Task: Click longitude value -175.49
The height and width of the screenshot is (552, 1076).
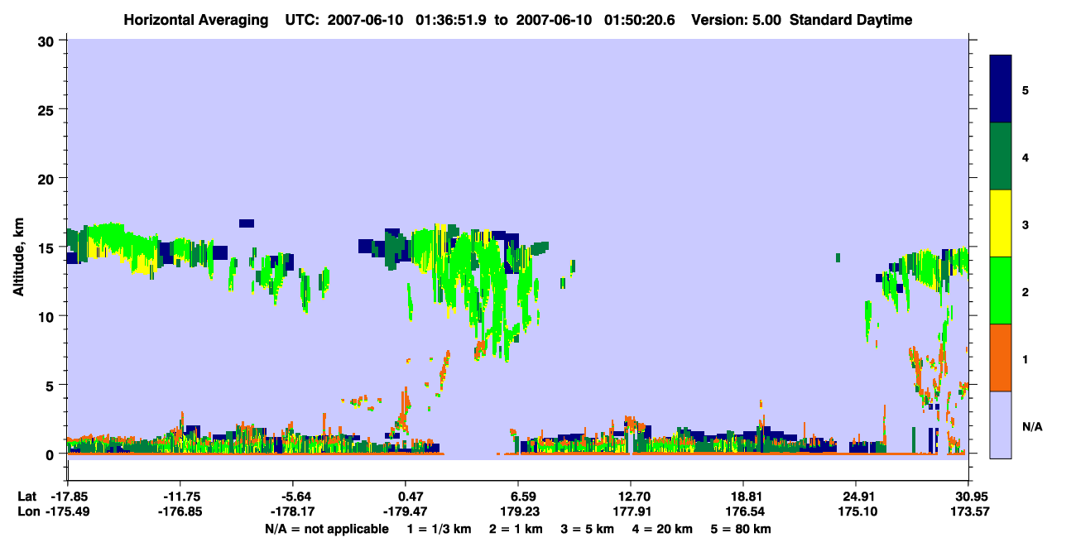Action: [67, 512]
